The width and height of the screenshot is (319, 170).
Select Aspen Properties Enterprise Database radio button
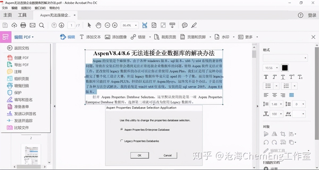point(122,129)
